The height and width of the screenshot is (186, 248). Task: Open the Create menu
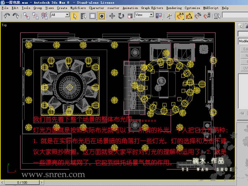62,8
